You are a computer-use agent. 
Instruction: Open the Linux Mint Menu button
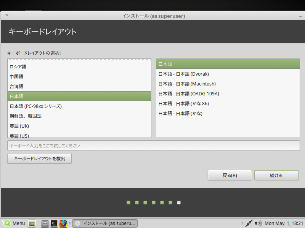[14, 223]
